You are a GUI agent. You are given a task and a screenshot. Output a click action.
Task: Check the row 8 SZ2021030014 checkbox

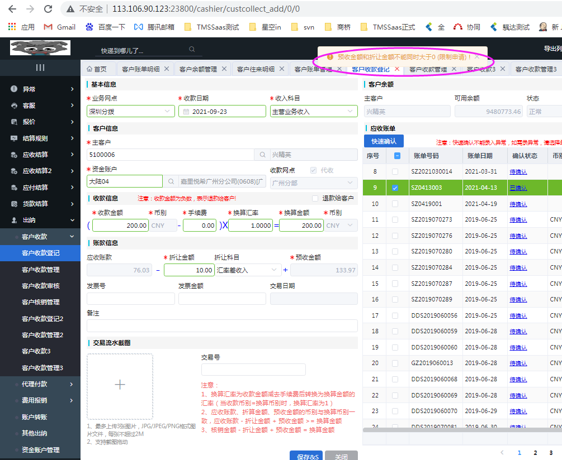click(x=395, y=172)
